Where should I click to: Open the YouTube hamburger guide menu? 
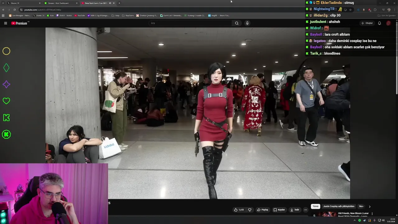coord(5,23)
